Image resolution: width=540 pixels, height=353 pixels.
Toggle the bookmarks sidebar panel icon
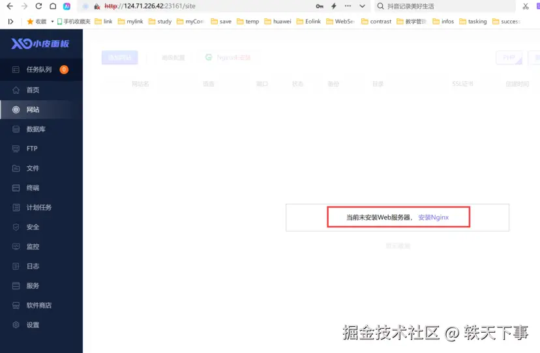[x=10, y=21]
